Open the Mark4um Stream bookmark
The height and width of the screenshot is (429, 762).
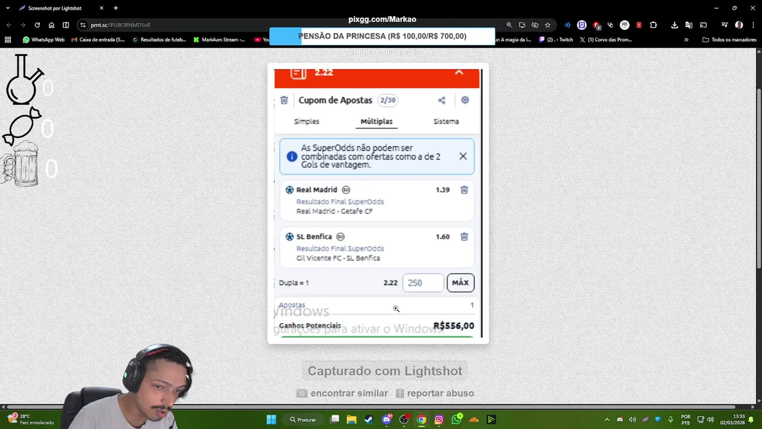pos(220,40)
